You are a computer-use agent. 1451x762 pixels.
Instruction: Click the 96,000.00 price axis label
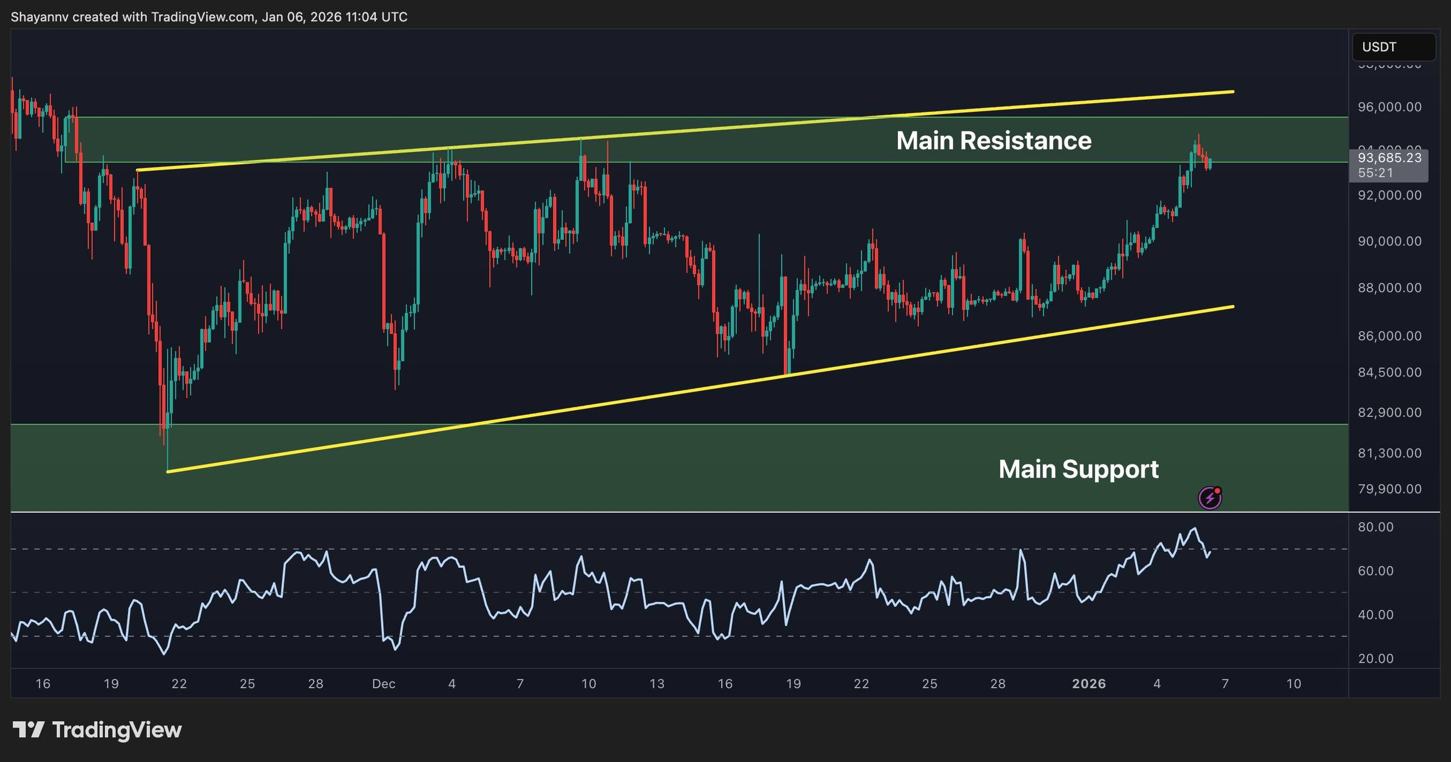click(1389, 107)
